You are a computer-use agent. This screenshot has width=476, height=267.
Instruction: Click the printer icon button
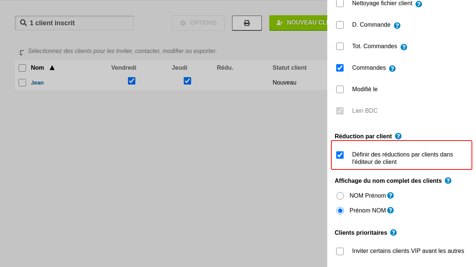pos(247,23)
